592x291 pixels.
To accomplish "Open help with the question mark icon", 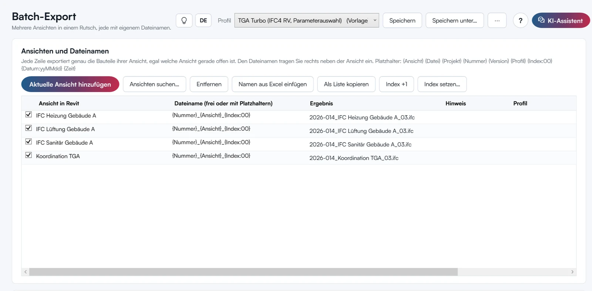I will tap(520, 21).
